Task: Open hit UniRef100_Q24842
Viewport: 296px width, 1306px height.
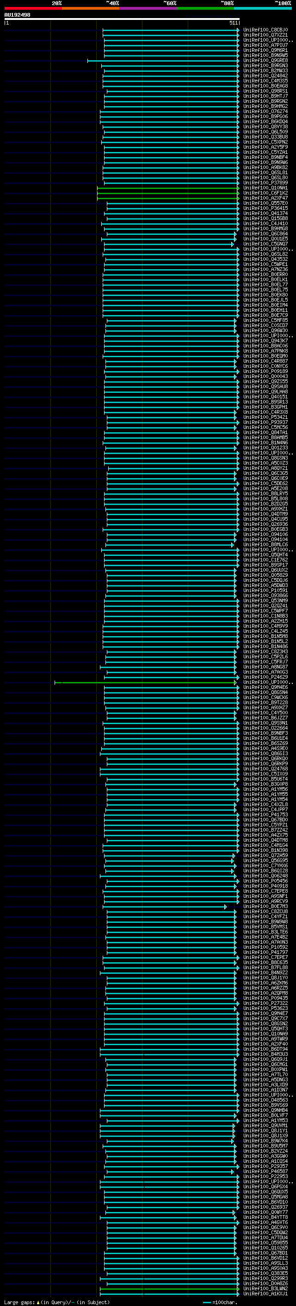Action: [265, 76]
